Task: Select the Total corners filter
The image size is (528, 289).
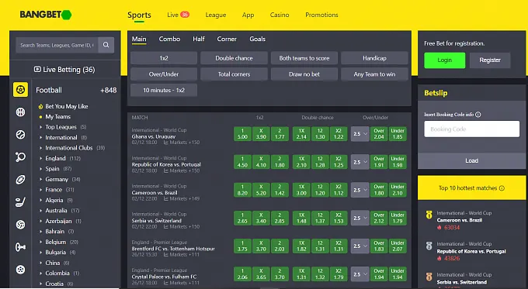Action: click(234, 74)
